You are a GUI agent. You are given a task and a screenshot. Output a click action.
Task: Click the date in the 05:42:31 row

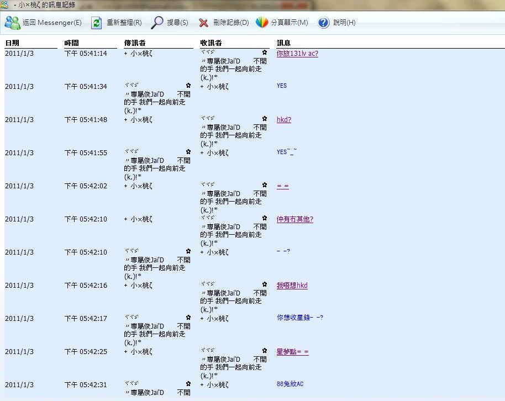(19, 385)
